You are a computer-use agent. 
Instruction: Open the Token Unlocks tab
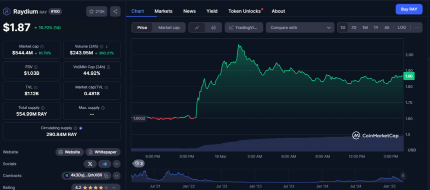(x=244, y=11)
